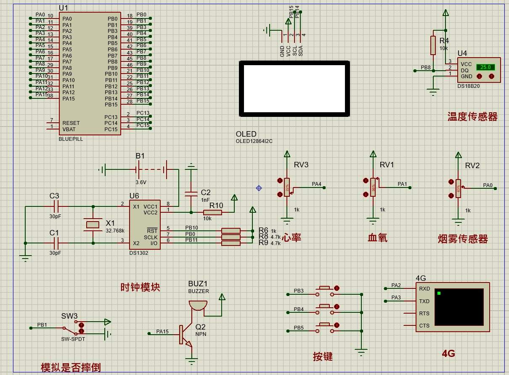The width and height of the screenshot is (509, 375).
Task: Click the 心率 annotation text
Action: click(x=291, y=238)
